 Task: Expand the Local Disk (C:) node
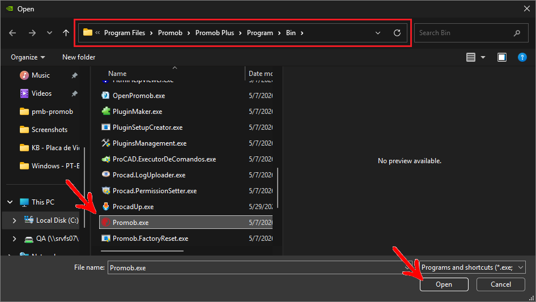pos(14,220)
